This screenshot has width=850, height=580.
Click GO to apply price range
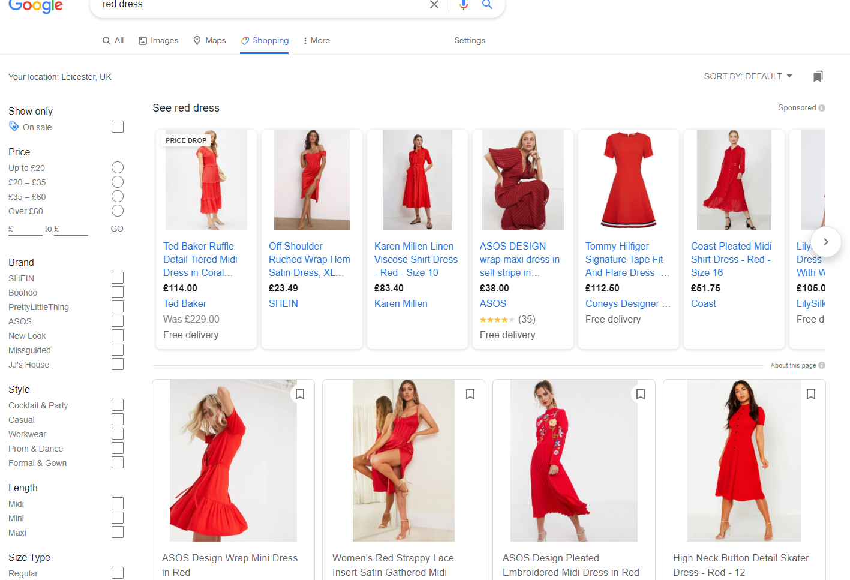(x=117, y=229)
